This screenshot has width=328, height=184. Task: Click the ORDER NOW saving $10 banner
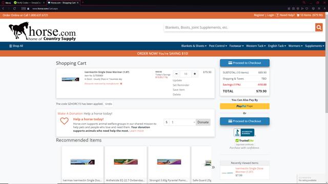click(162, 53)
